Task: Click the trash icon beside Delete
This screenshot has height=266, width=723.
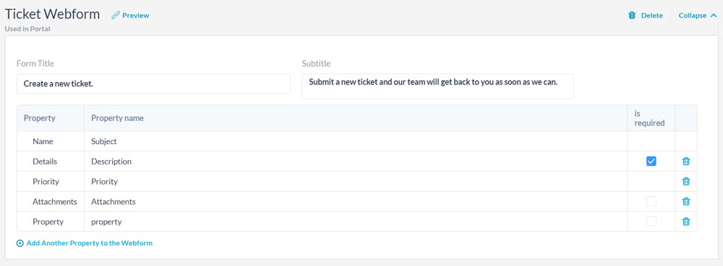Action: click(632, 15)
